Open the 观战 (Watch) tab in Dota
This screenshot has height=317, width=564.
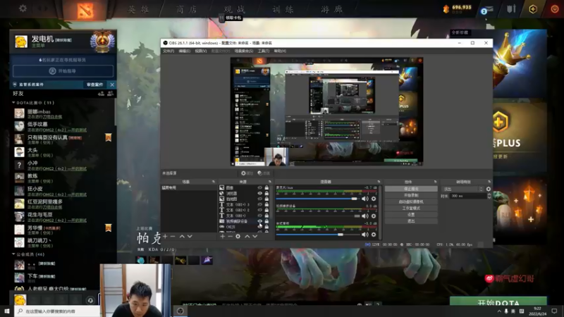click(x=235, y=9)
